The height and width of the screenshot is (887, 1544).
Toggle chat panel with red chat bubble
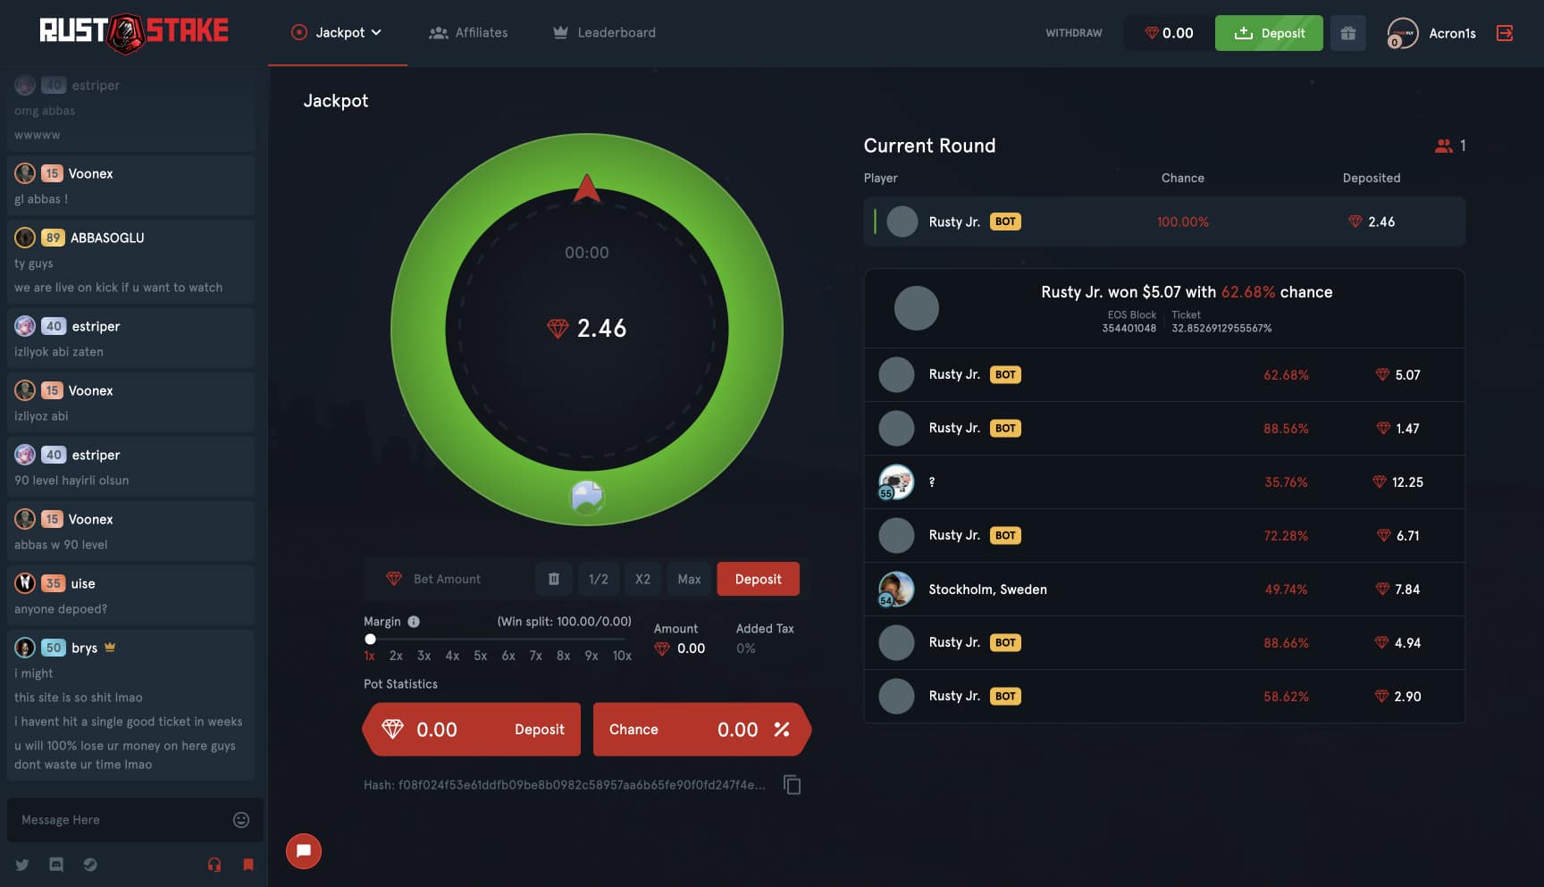(304, 851)
